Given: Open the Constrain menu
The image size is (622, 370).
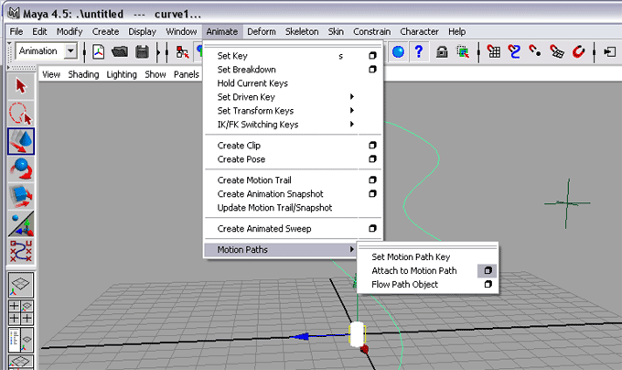Looking at the screenshot, I should (371, 32).
